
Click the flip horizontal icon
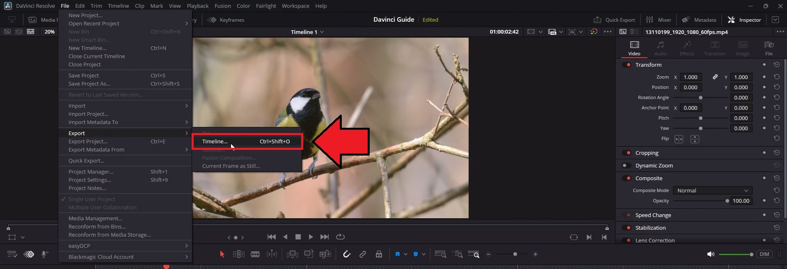679,139
